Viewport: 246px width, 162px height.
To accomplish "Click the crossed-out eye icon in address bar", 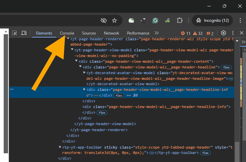I will click(104, 20).
